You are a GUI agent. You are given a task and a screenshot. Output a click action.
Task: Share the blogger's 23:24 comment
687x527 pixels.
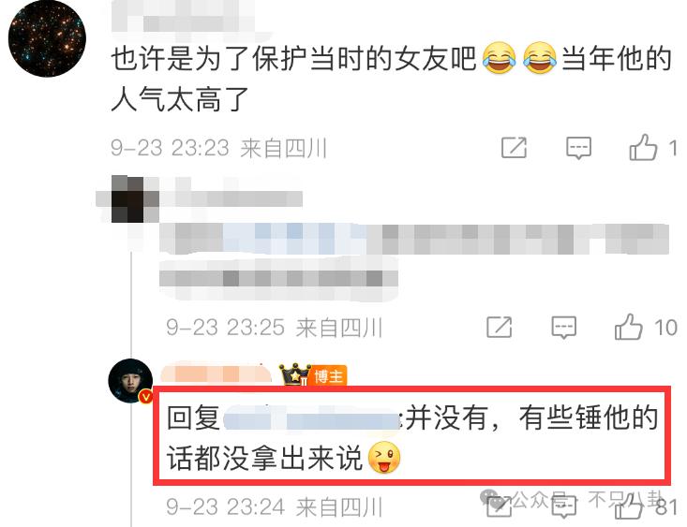[499, 506]
